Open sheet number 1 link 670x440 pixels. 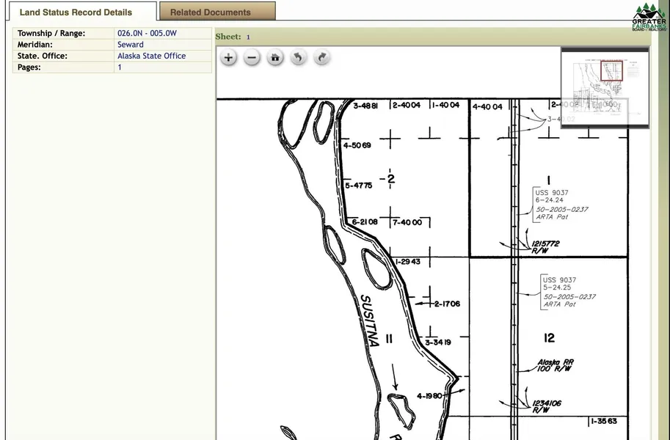[x=248, y=37]
